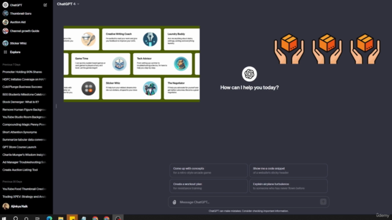Open the Windows Start menu
This screenshot has height=220, width=392.
(4, 218)
